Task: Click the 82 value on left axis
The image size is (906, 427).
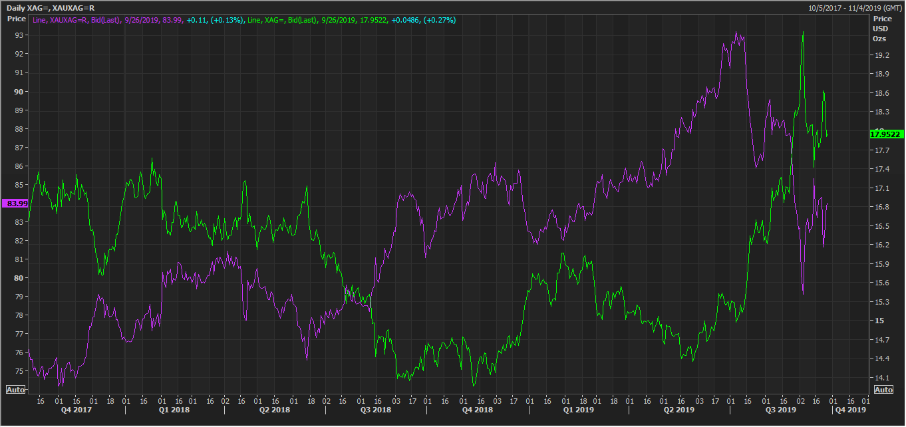Action: [x=19, y=241]
